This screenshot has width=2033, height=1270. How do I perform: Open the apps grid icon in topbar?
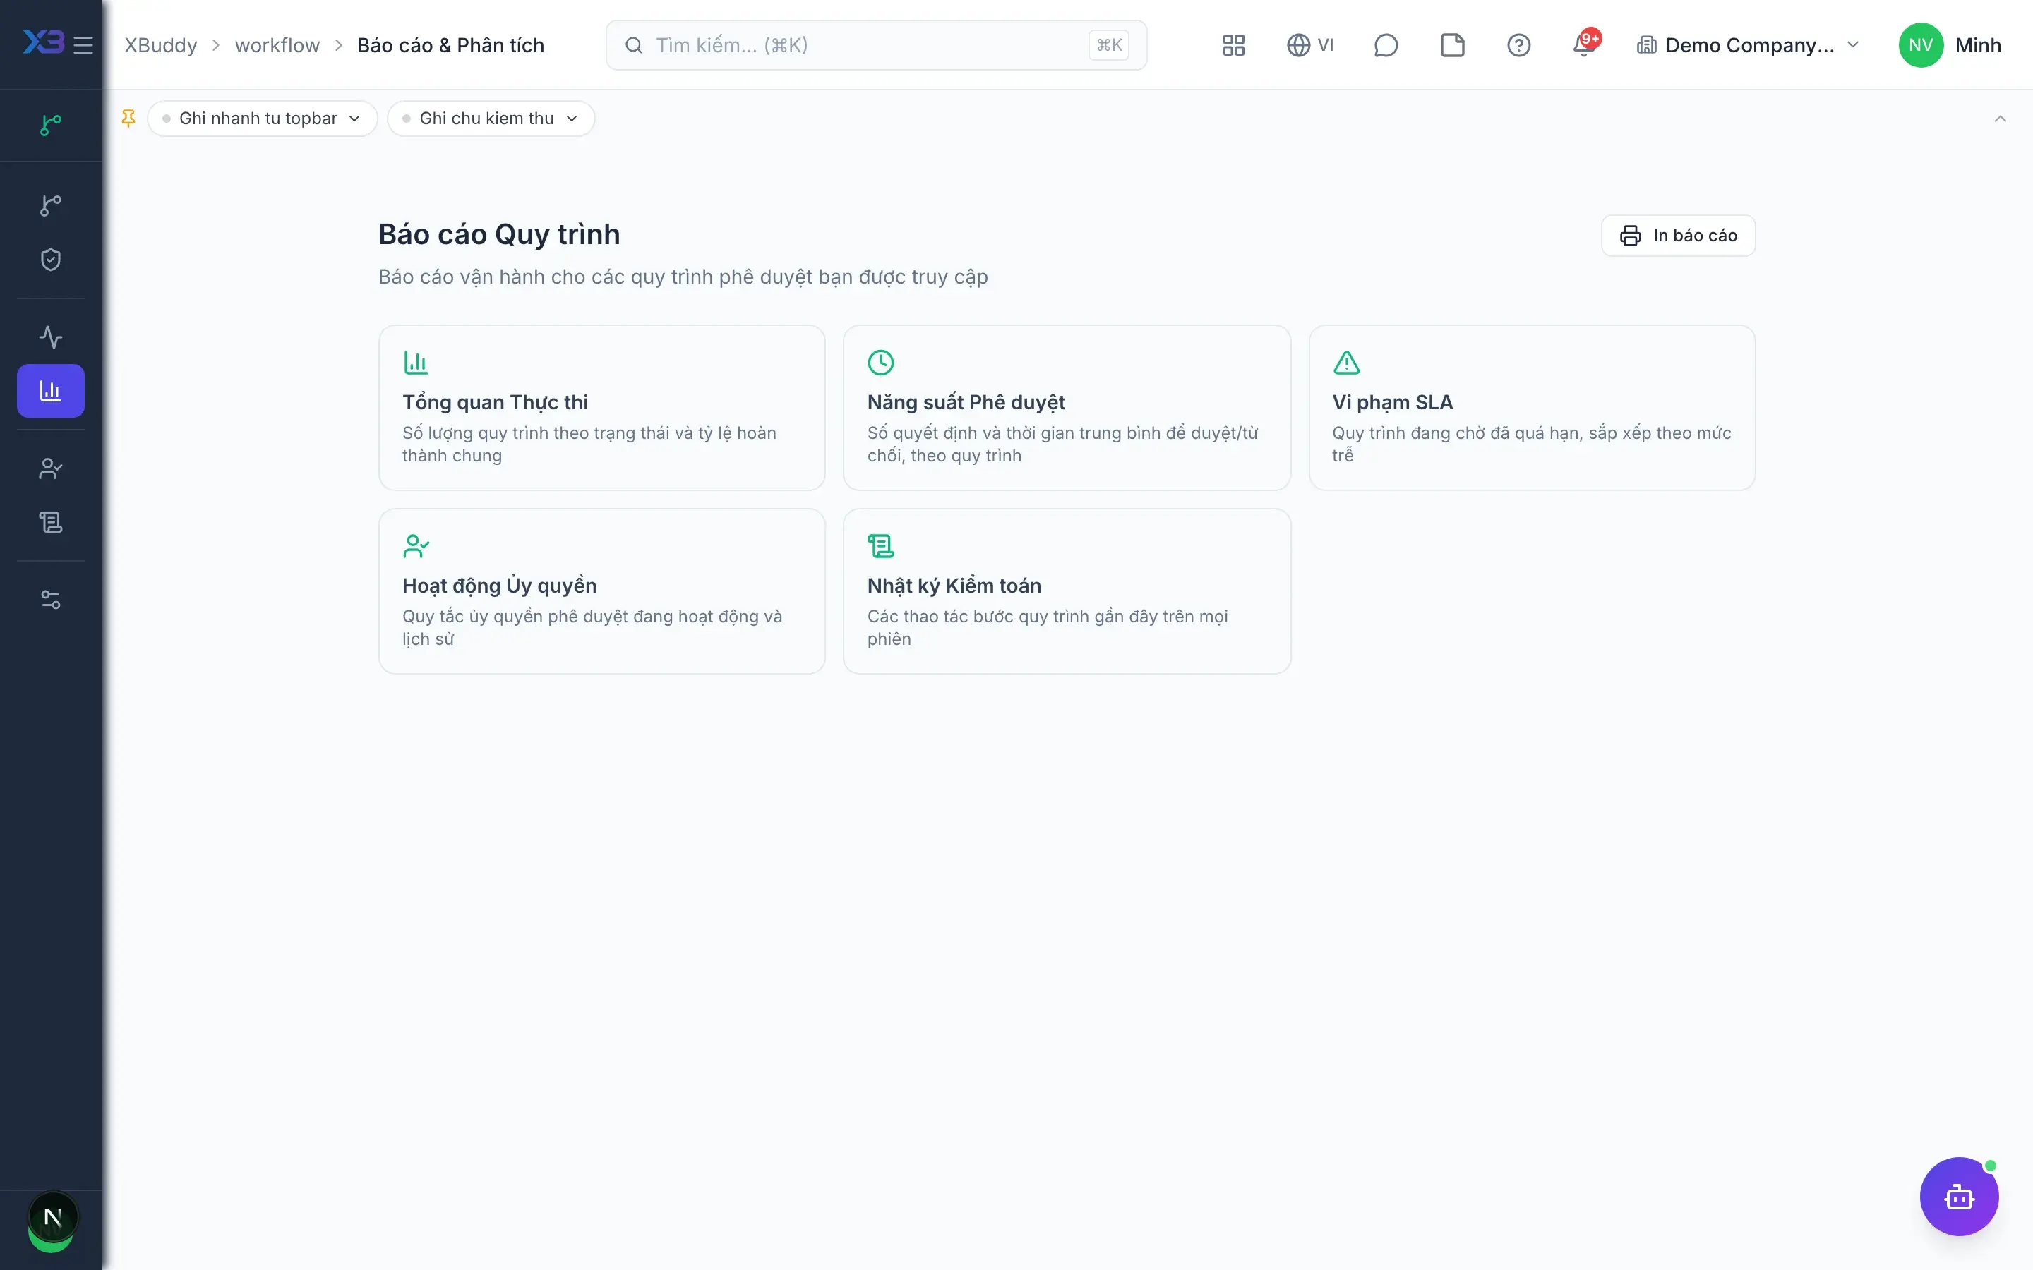tap(1233, 45)
